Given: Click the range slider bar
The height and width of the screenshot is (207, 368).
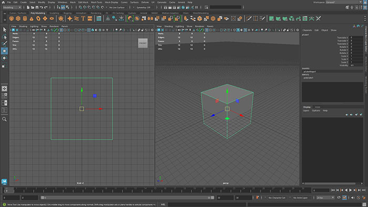Looking at the screenshot, I should pos(127,198).
